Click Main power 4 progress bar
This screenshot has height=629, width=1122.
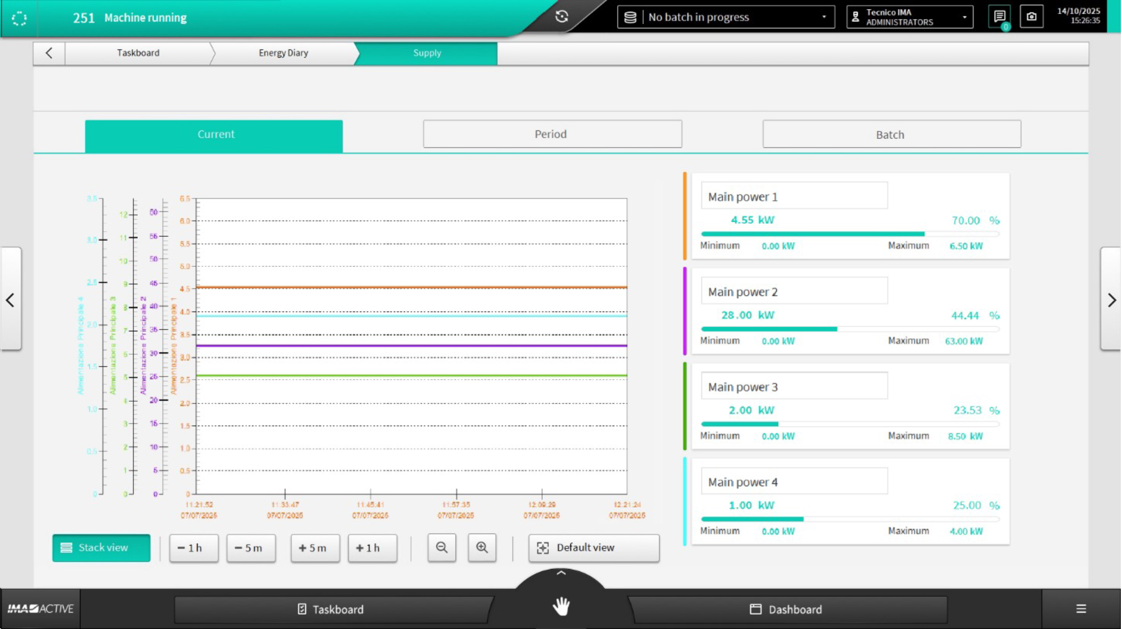coord(850,519)
